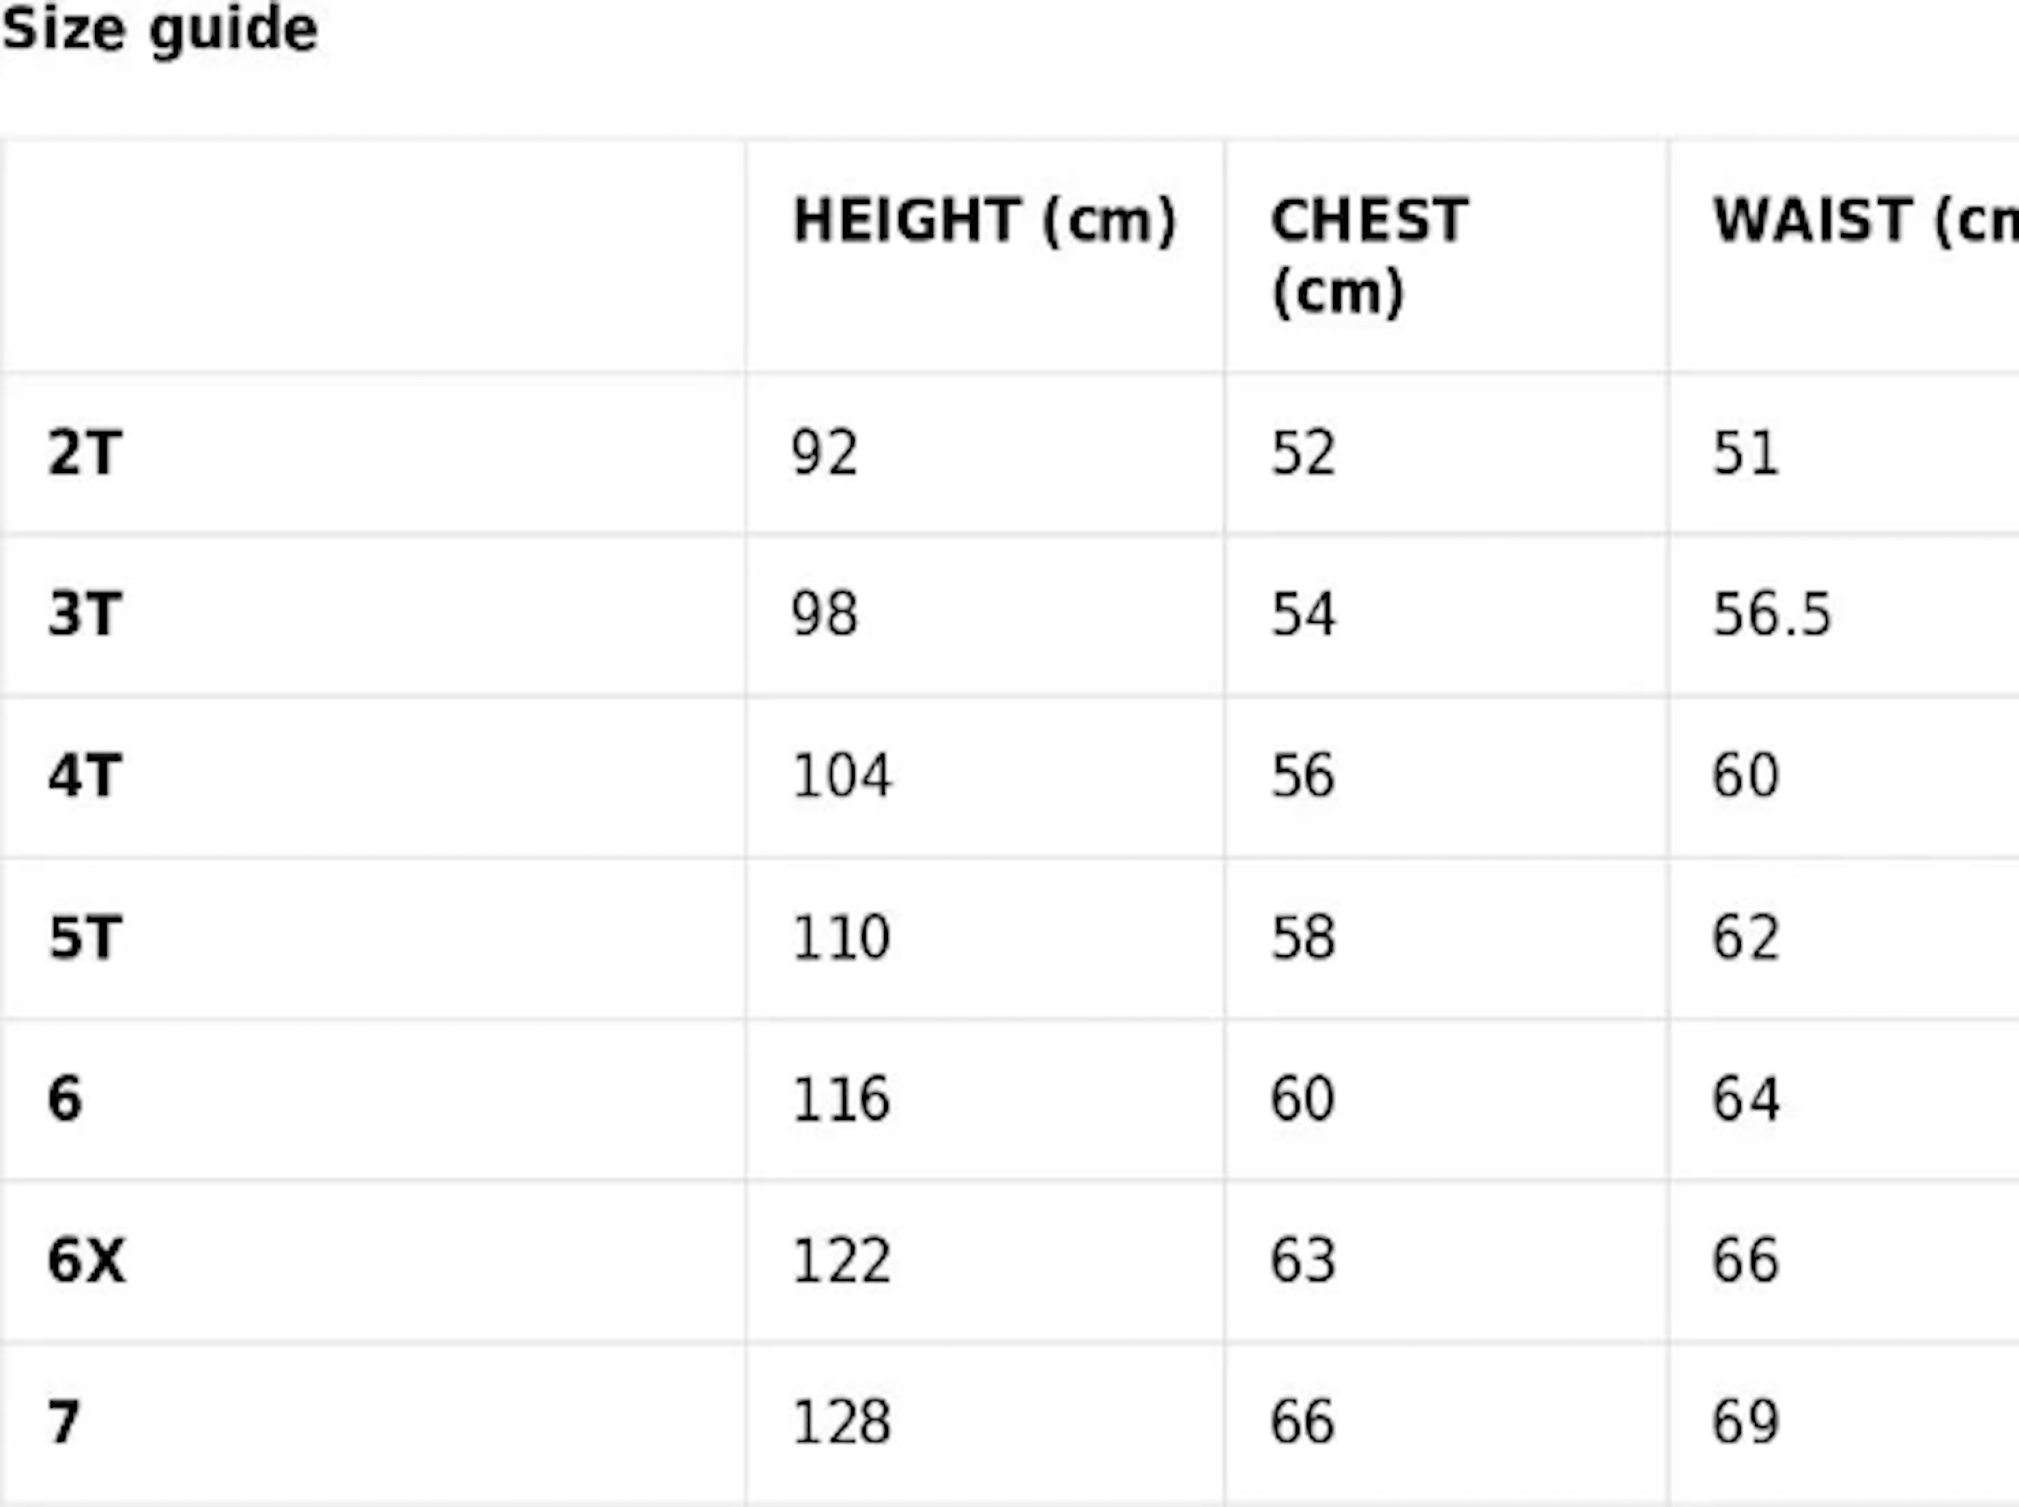Viewport: 2019px width, 1507px height.
Task: Select the WAIST column header
Action: pos(1866,221)
